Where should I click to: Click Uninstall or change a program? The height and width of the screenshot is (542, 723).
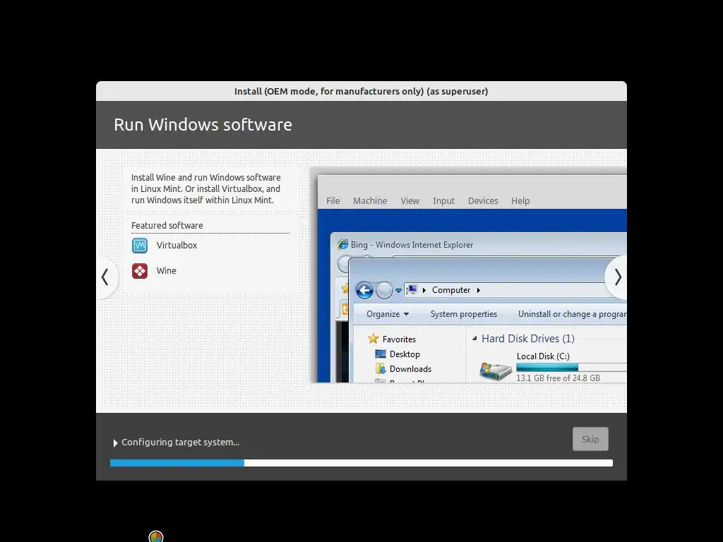(x=572, y=314)
